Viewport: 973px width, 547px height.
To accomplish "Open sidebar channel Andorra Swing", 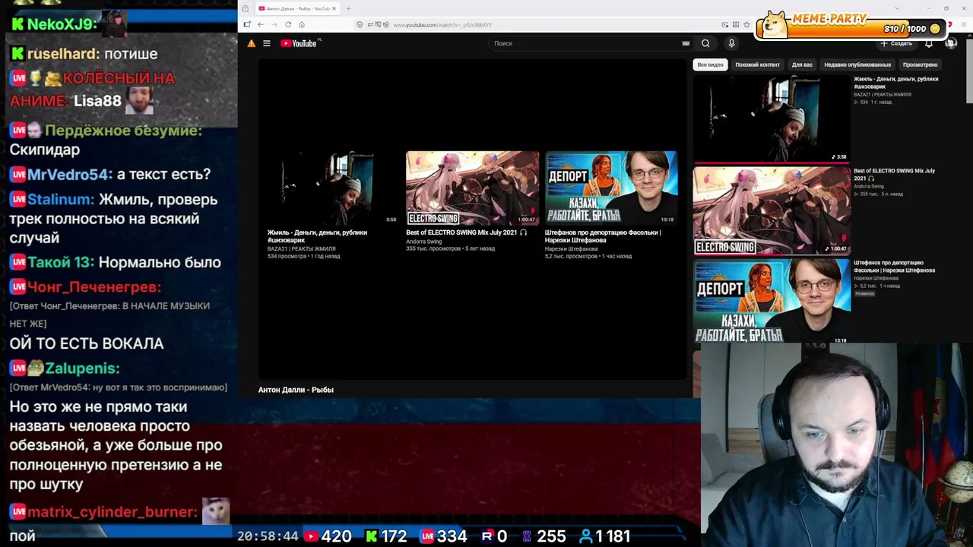I will pos(868,186).
